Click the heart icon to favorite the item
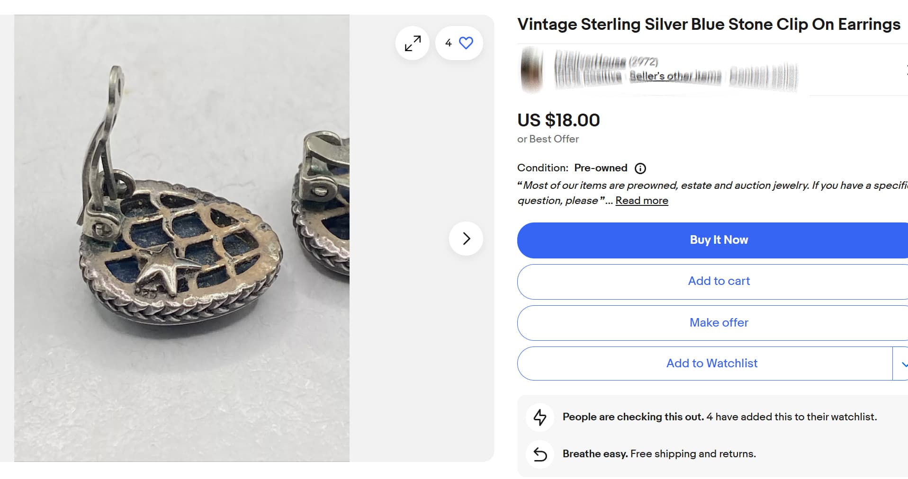 click(x=466, y=43)
